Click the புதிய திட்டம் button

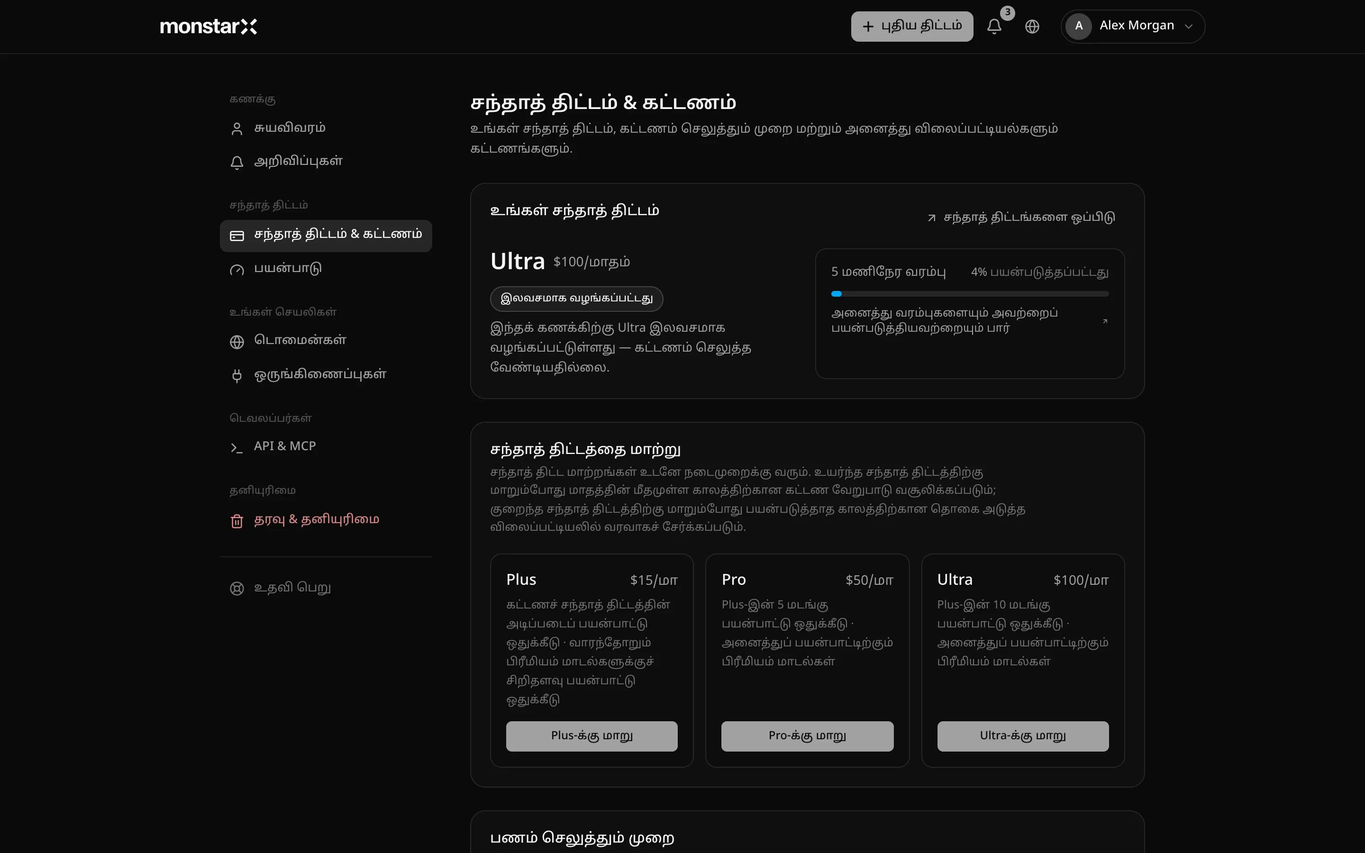911,26
